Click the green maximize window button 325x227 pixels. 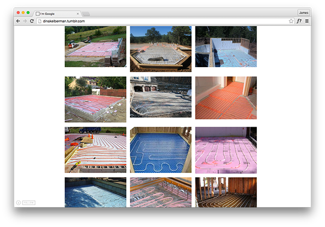tap(28, 13)
